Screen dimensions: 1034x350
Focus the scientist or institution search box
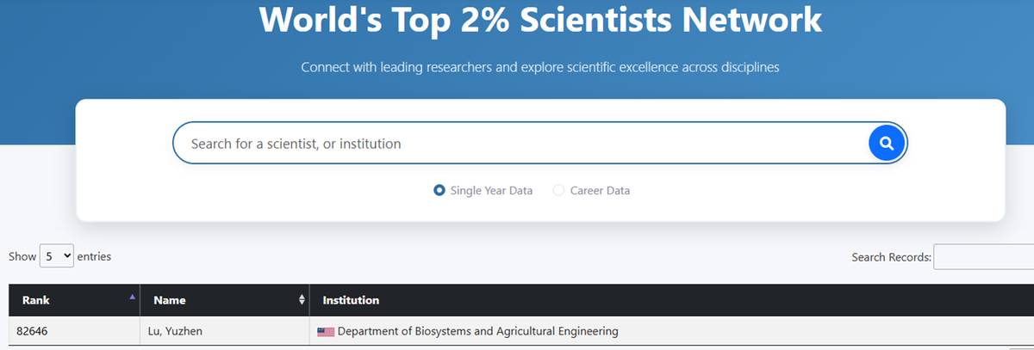coord(517,144)
